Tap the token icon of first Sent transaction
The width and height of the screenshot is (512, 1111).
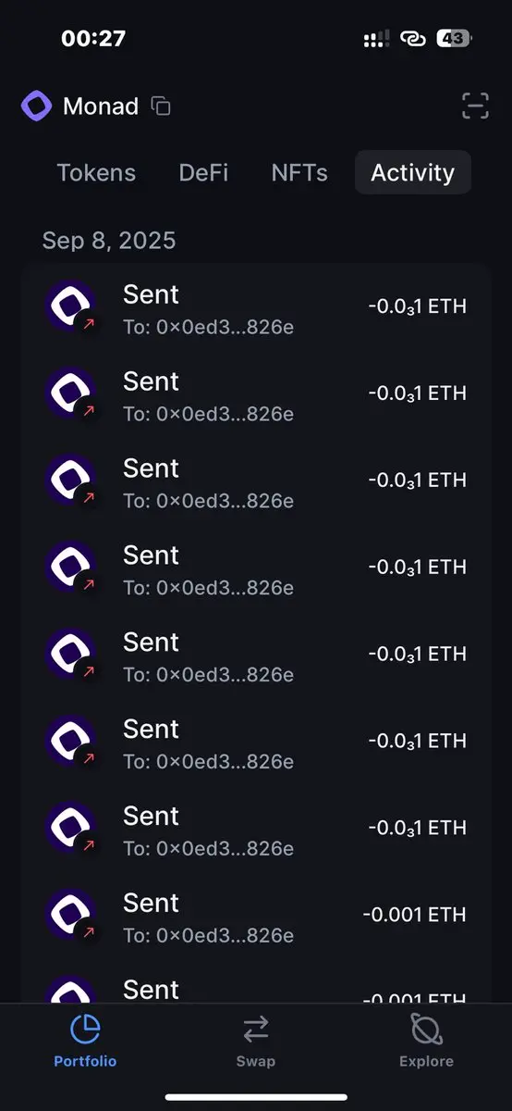point(72,307)
